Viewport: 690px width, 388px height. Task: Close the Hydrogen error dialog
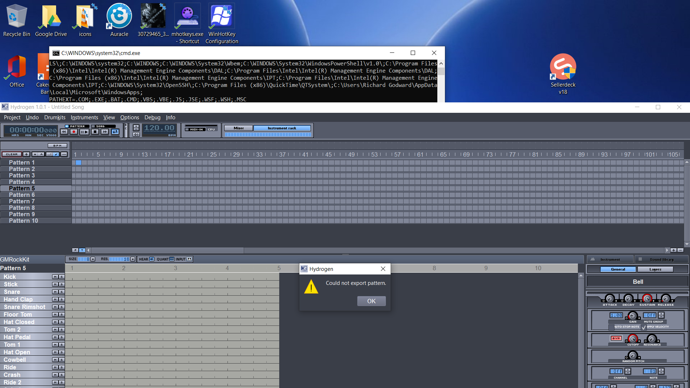pos(383,269)
